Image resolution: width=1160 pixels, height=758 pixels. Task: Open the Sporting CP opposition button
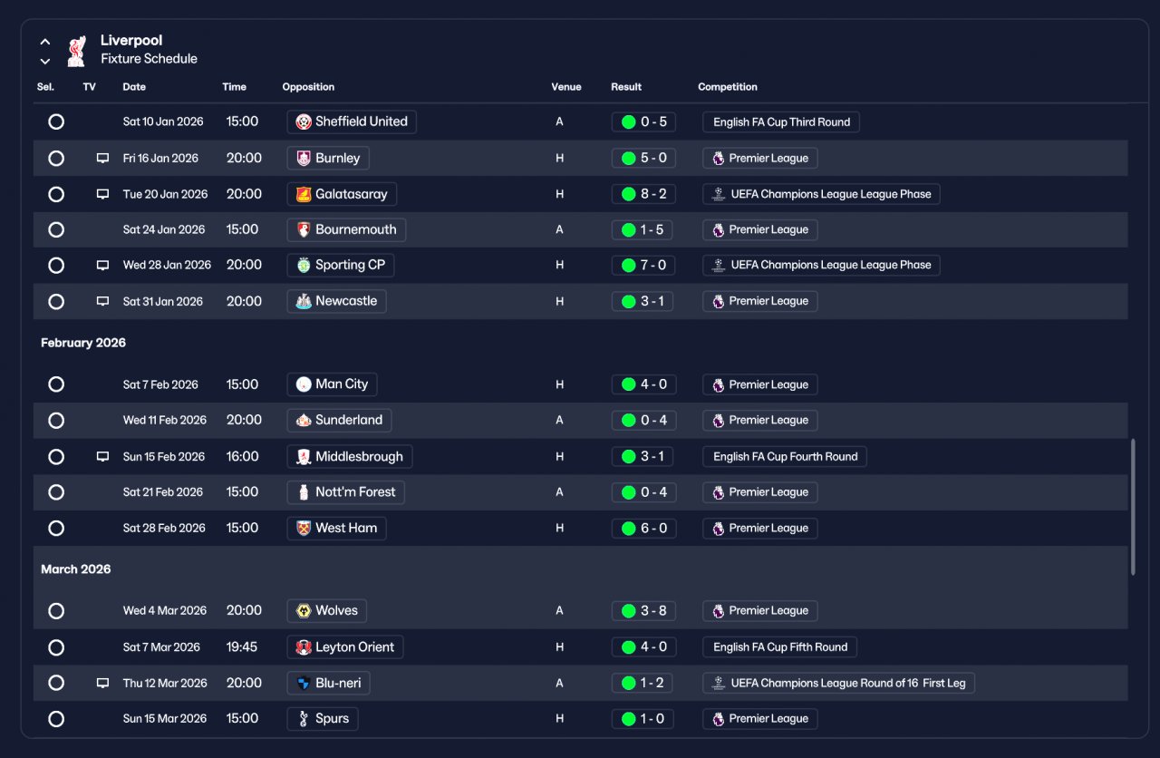point(341,266)
